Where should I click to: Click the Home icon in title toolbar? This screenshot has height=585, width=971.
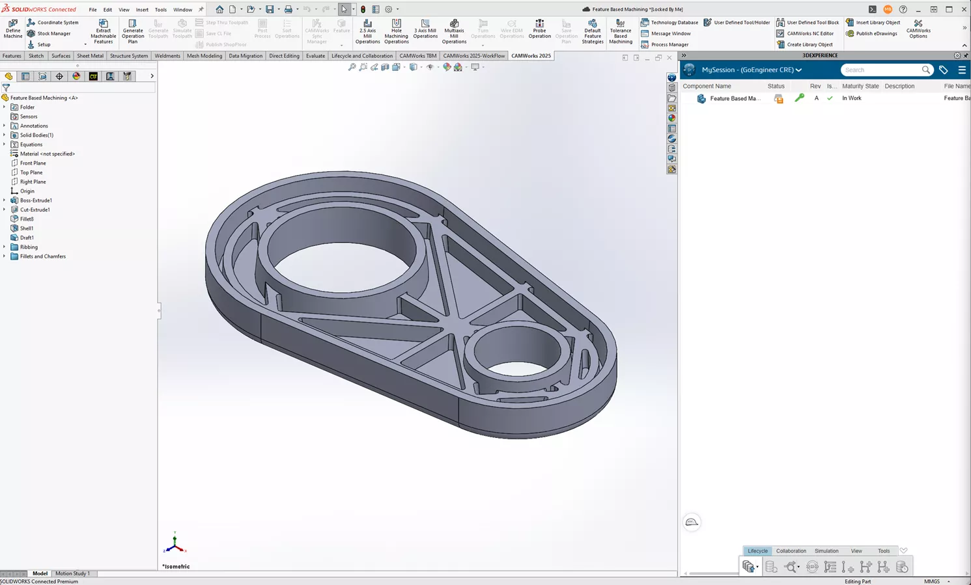click(219, 9)
